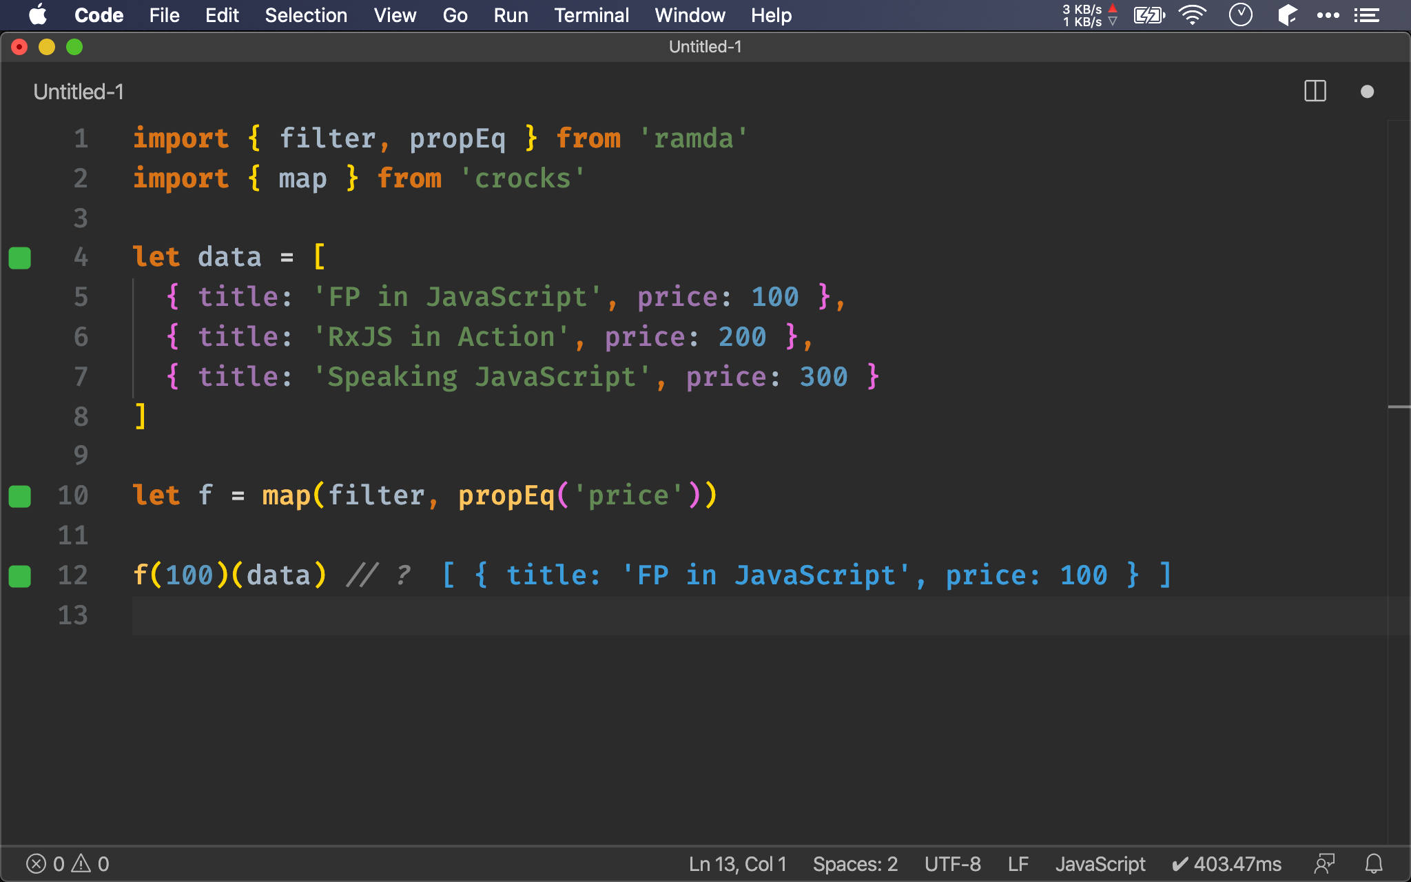
Task: Click UTF-8 encoding selector
Action: pos(952,863)
